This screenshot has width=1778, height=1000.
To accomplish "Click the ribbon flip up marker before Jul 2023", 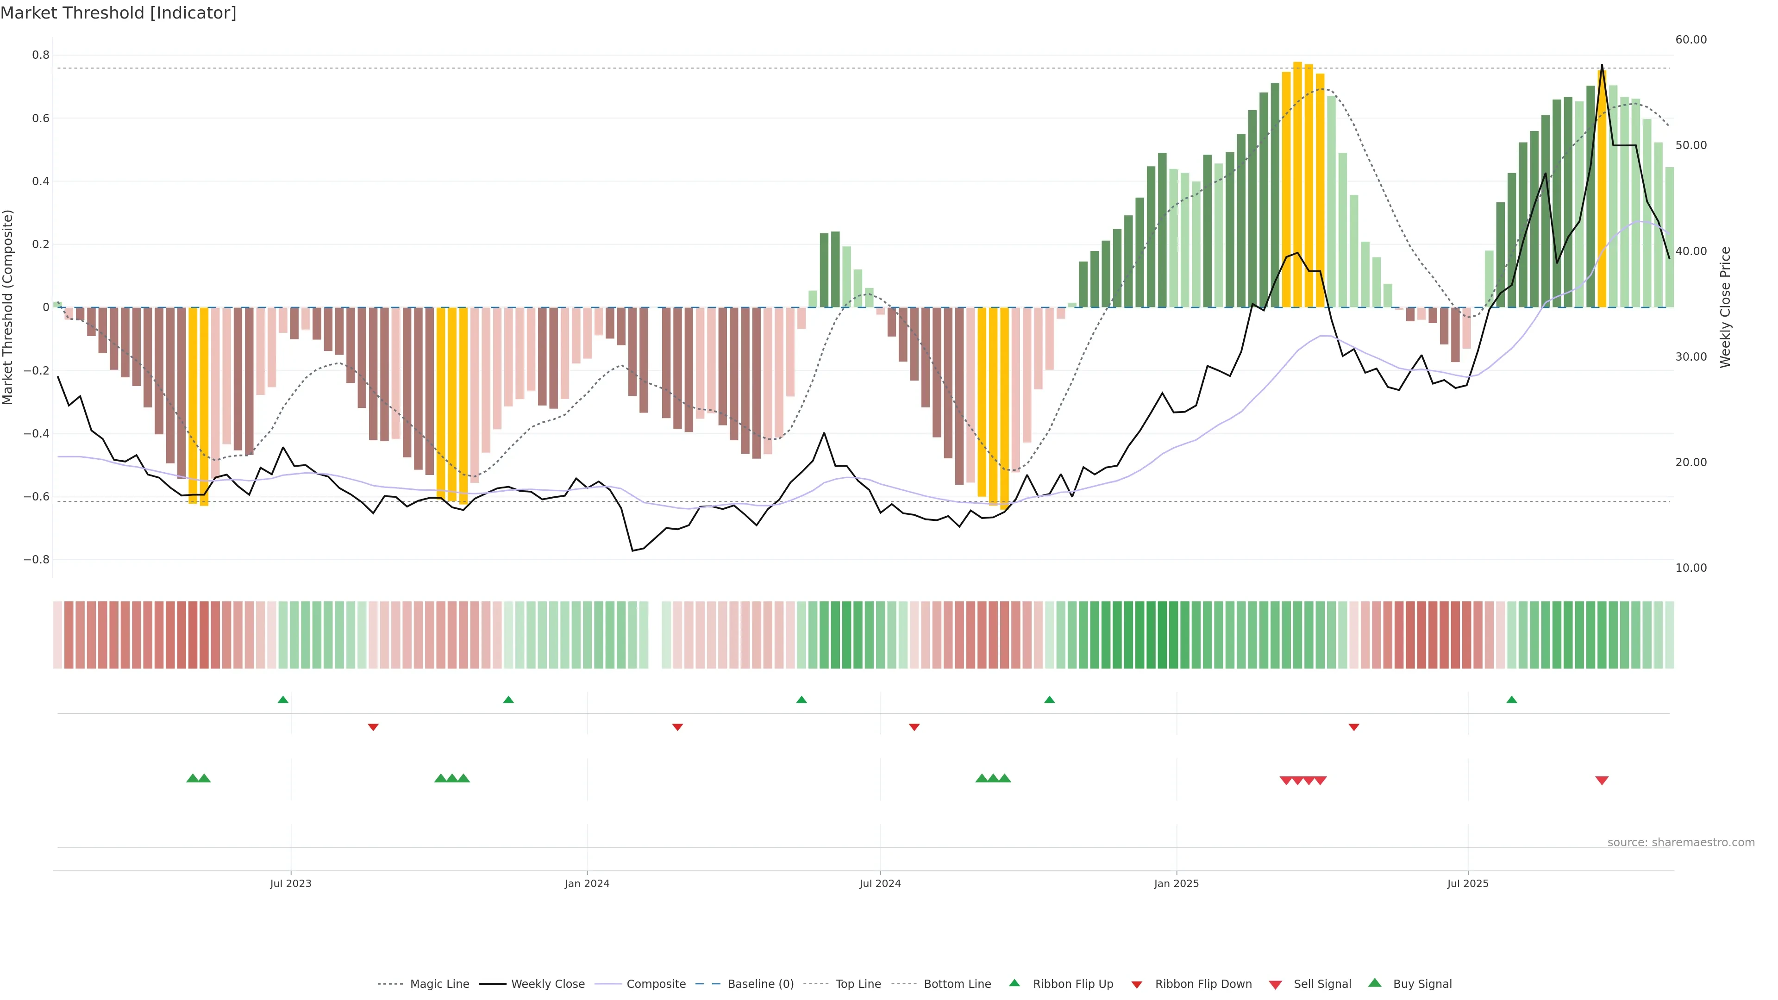I will [283, 700].
